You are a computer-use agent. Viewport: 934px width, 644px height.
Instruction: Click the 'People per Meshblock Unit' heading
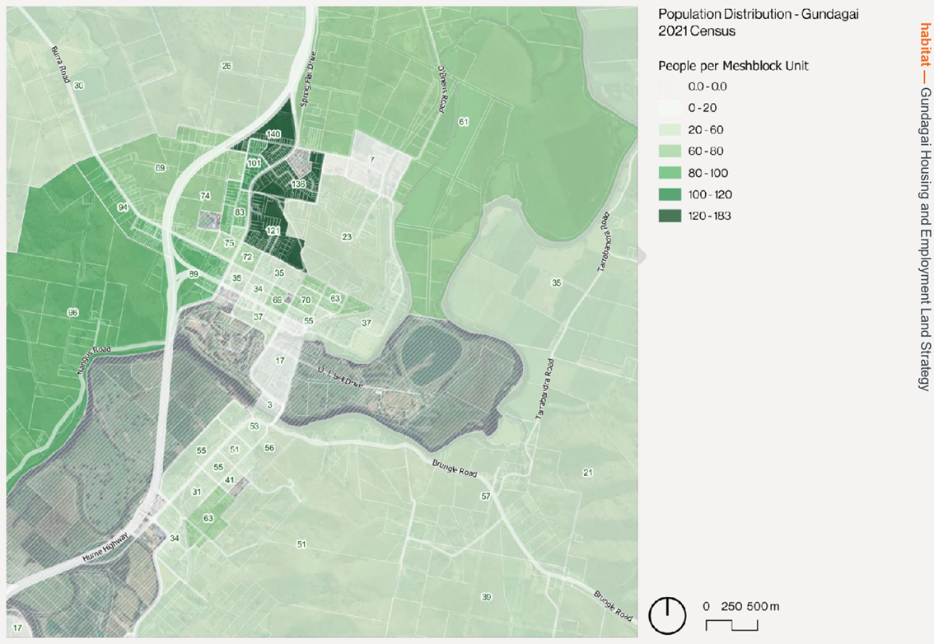click(733, 66)
